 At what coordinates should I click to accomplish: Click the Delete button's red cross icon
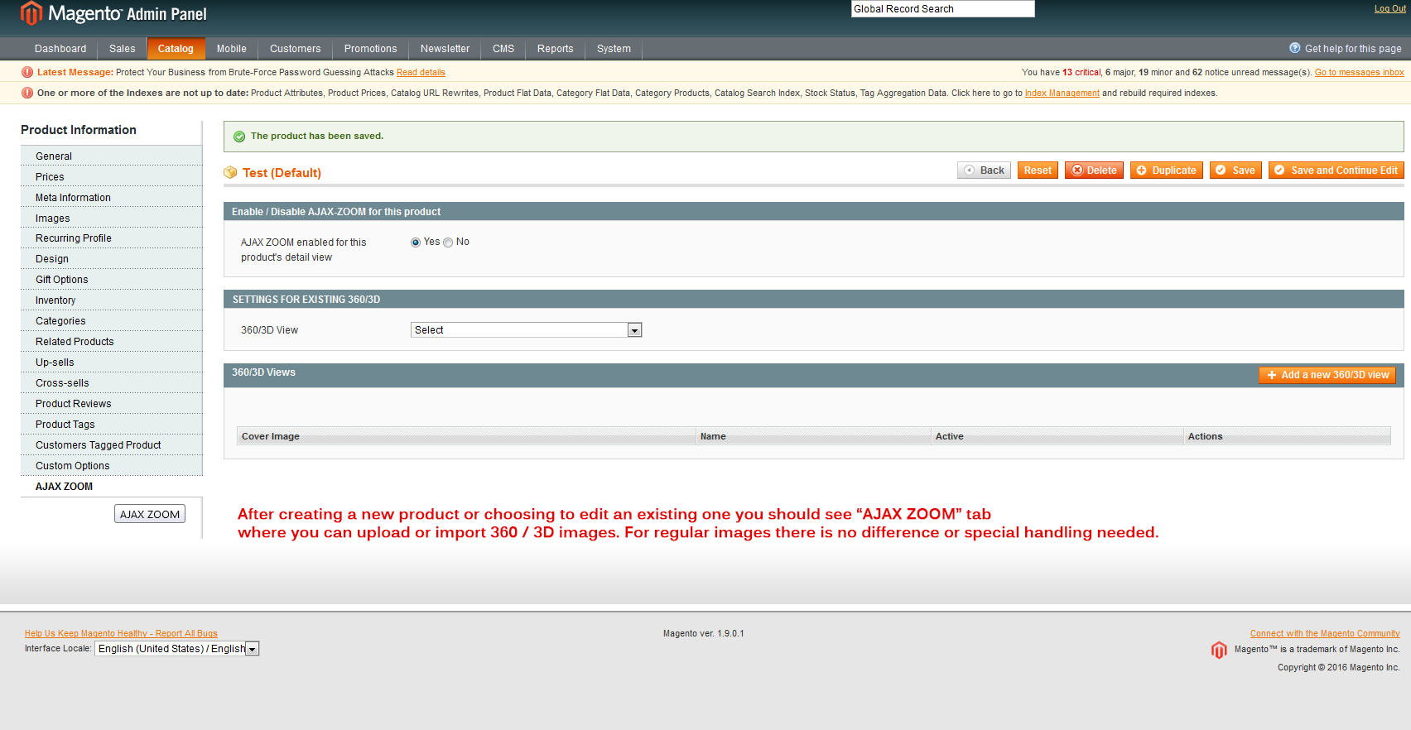pos(1077,170)
